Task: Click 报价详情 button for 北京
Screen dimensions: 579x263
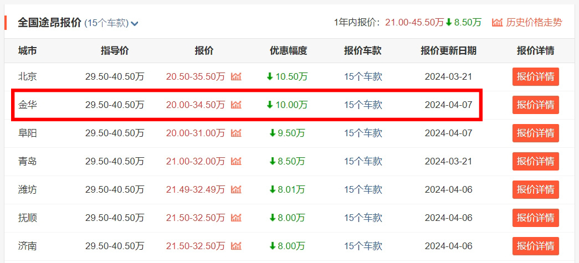Action: coord(535,77)
